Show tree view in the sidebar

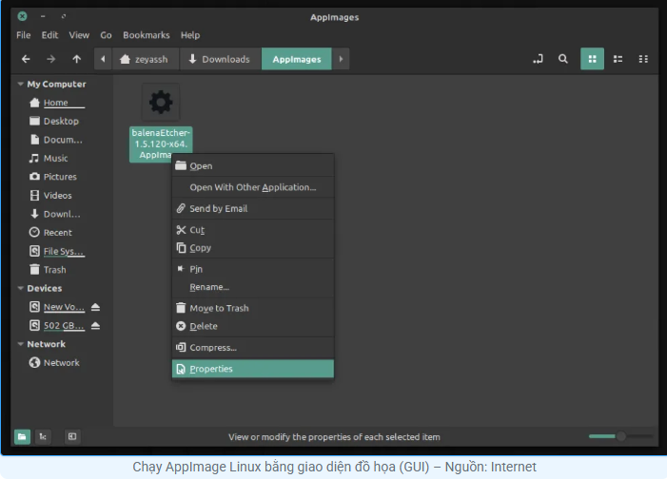click(43, 436)
